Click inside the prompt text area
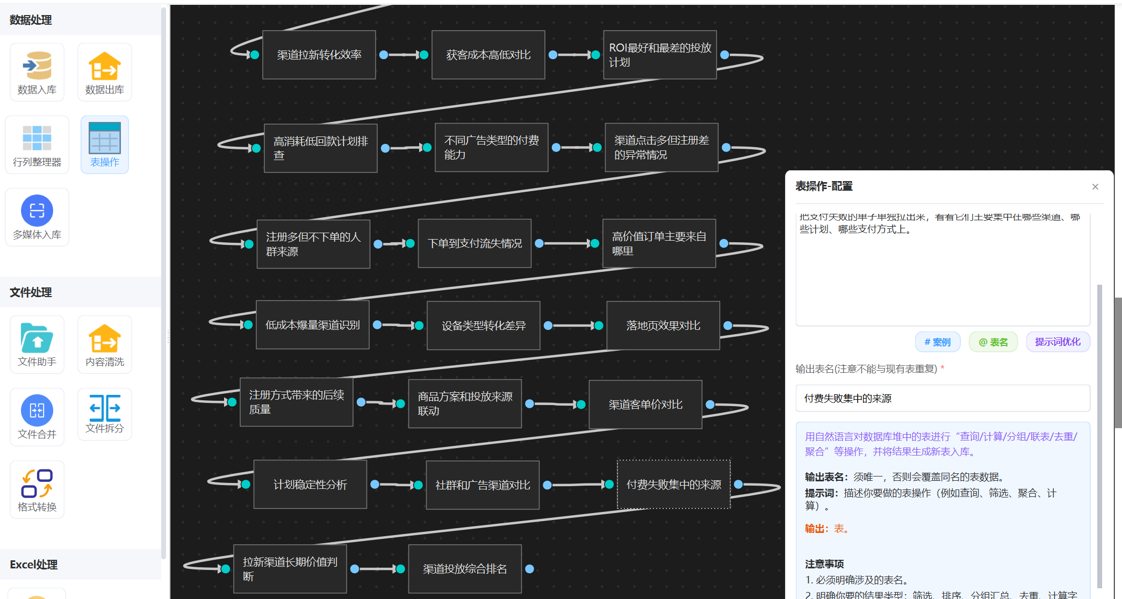The width and height of the screenshot is (1122, 599). pyautogui.click(x=943, y=274)
